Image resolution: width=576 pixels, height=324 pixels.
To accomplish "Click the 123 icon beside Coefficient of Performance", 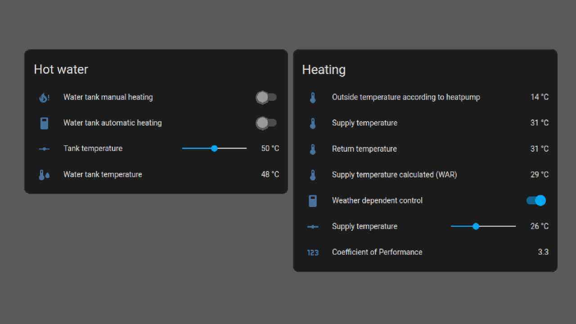I will pyautogui.click(x=313, y=252).
